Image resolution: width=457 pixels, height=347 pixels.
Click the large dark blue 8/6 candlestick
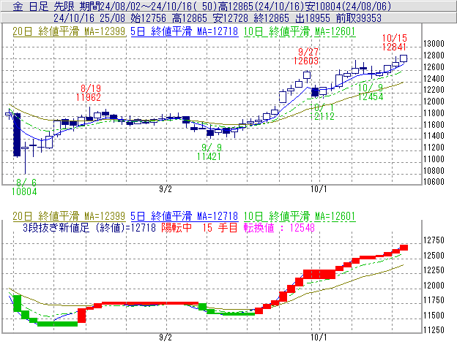tap(15, 135)
